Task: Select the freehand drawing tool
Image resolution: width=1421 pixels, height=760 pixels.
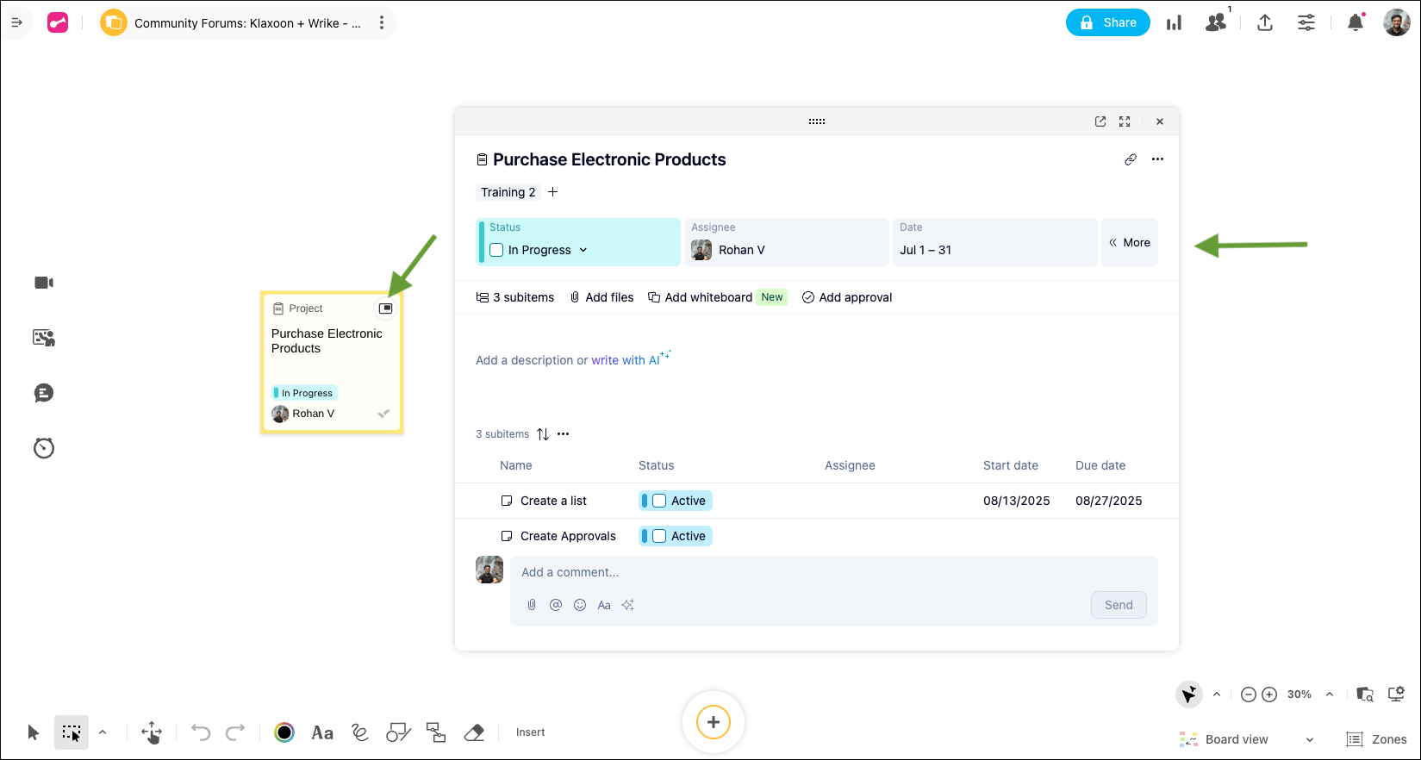Action: click(360, 732)
